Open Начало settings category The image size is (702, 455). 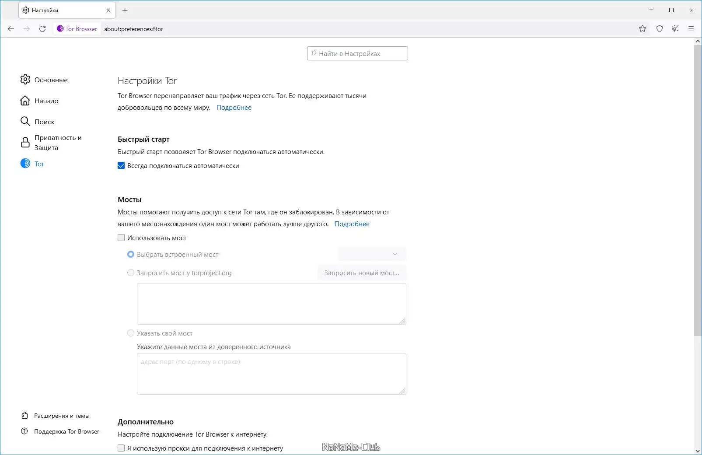click(x=46, y=101)
